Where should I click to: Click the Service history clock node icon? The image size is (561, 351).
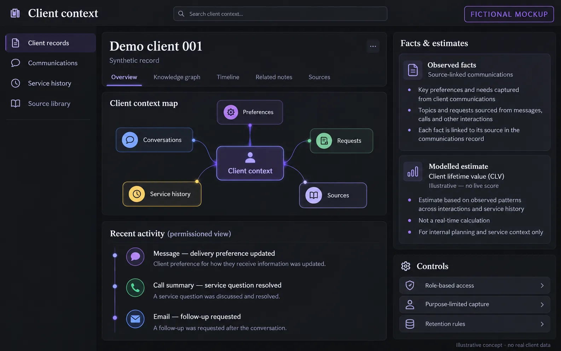pyautogui.click(x=137, y=194)
